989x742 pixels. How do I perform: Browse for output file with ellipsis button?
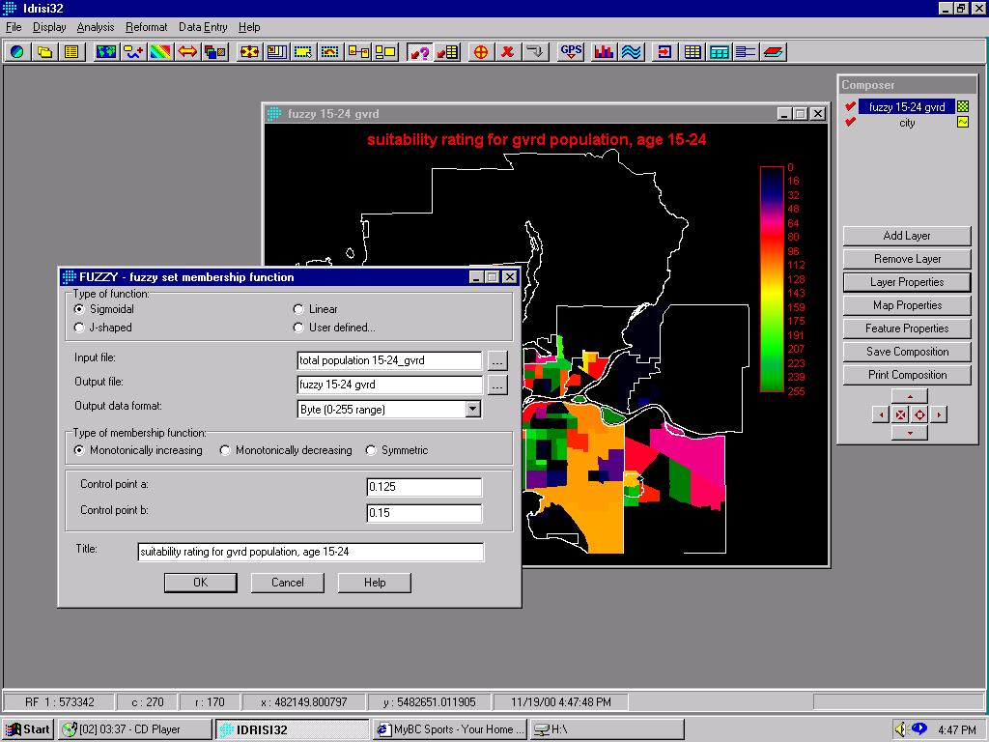496,385
